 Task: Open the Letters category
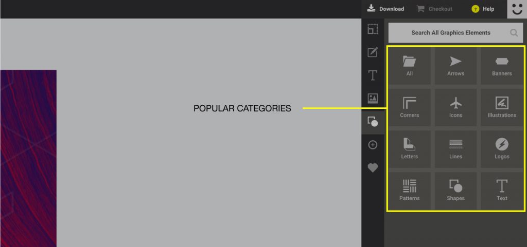coord(409,149)
